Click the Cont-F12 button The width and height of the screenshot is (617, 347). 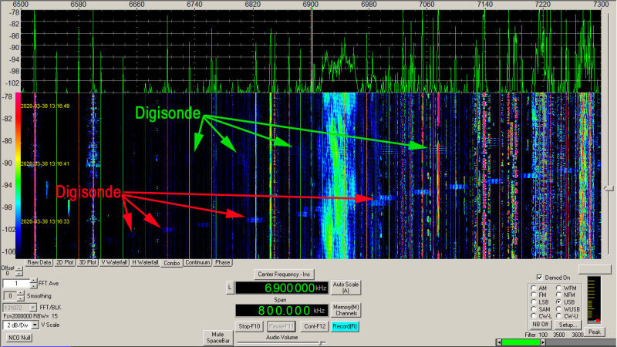click(315, 326)
